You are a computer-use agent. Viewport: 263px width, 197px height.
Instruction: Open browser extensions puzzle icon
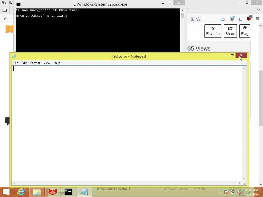coord(240,19)
